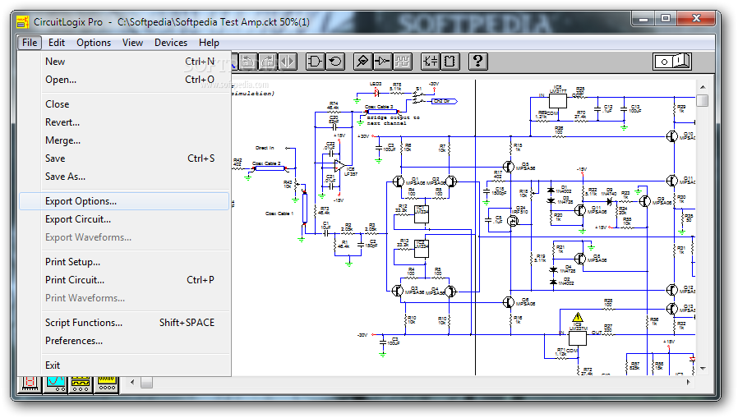Click the partially covered rotate-left toolbar icon
Viewport: 738px width, 418px height.
(x=248, y=62)
